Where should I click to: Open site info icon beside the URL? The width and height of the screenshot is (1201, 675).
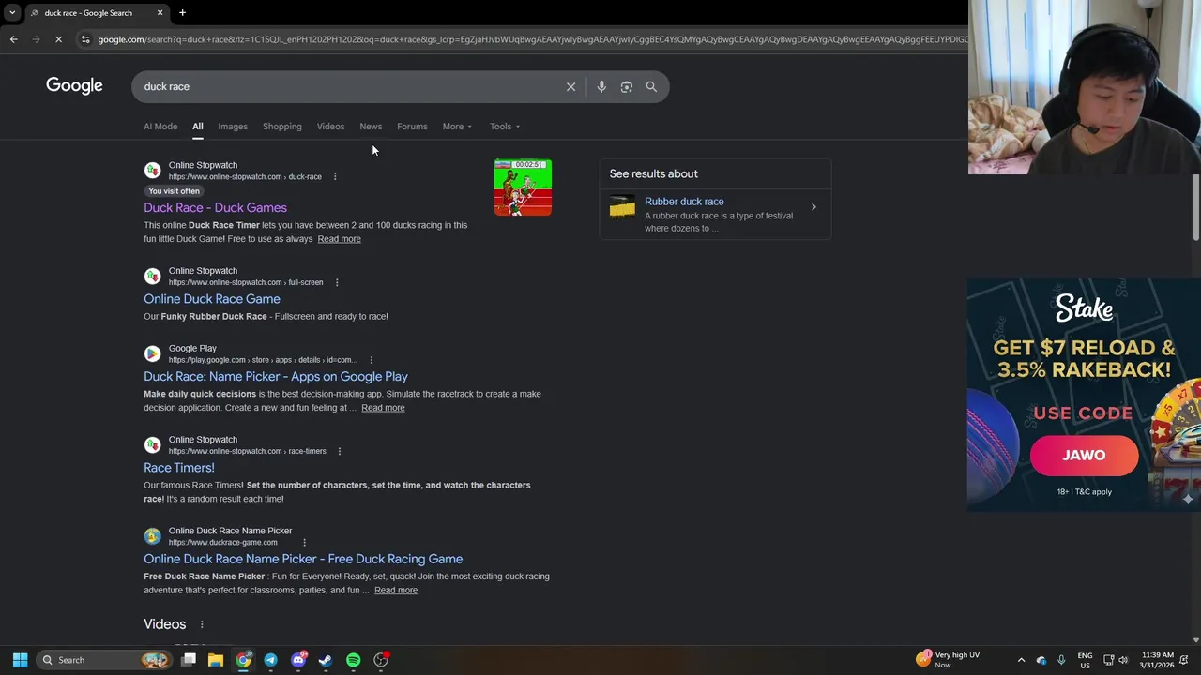85,39
